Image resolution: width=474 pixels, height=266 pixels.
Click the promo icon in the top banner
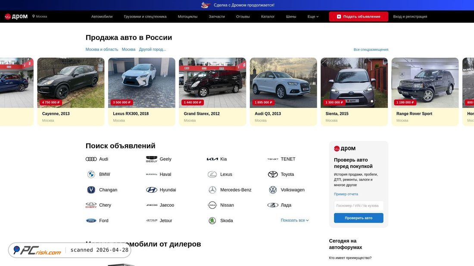pyautogui.click(x=206, y=5)
